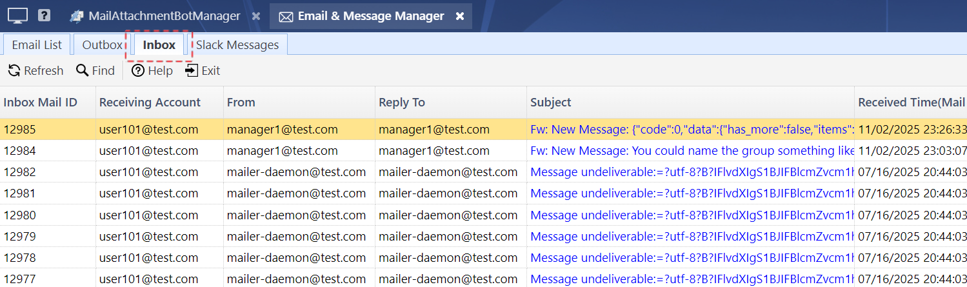Screen dimensions: 967x287
Task: Select the Inbox tab
Action: pos(159,45)
